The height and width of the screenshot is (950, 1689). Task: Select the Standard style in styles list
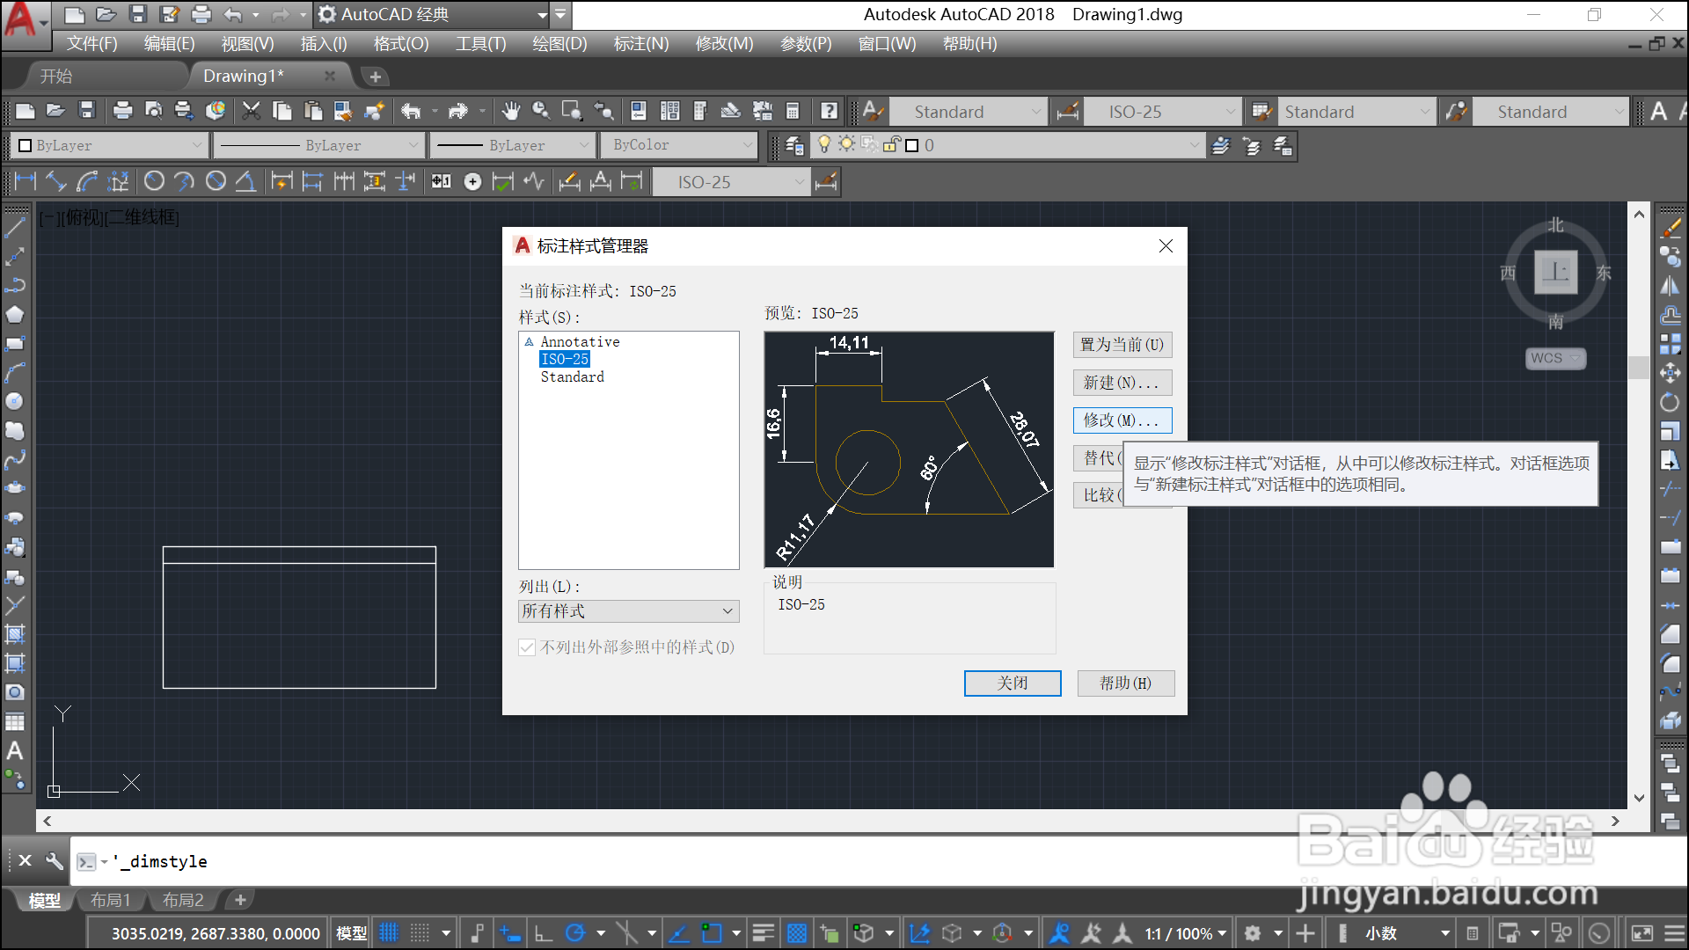[572, 376]
